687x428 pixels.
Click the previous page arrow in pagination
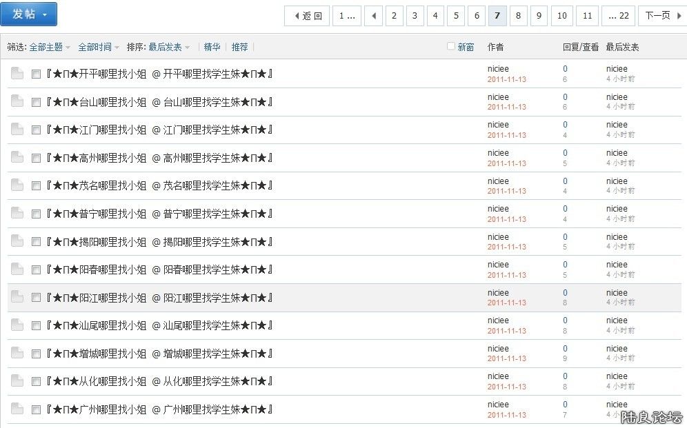tap(373, 16)
